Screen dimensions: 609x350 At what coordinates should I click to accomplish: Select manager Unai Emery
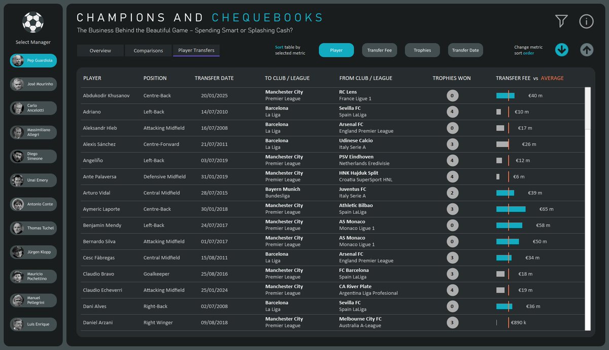(x=33, y=180)
